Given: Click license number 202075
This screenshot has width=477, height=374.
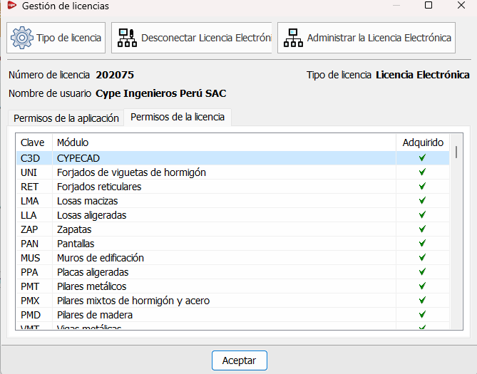Looking at the screenshot, I should [115, 75].
